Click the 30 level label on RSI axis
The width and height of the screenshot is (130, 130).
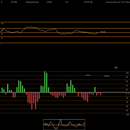point(2,38)
